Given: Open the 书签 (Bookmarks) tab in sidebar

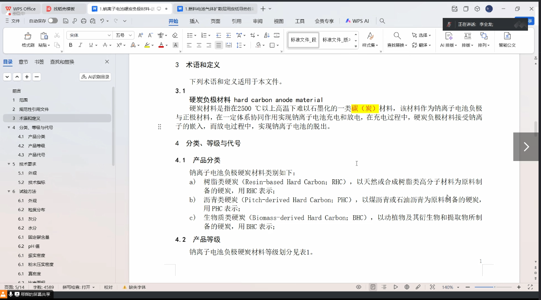Looking at the screenshot, I should click(x=39, y=62).
